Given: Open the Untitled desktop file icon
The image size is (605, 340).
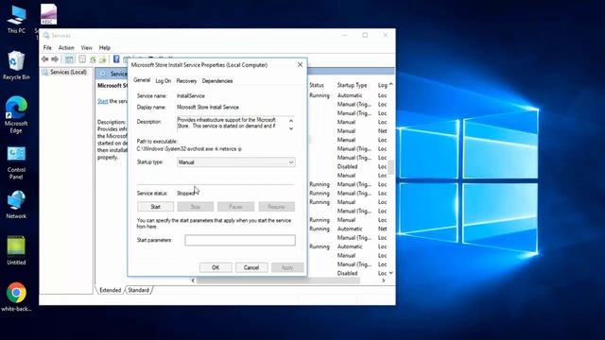Looking at the screenshot, I should (x=16, y=250).
